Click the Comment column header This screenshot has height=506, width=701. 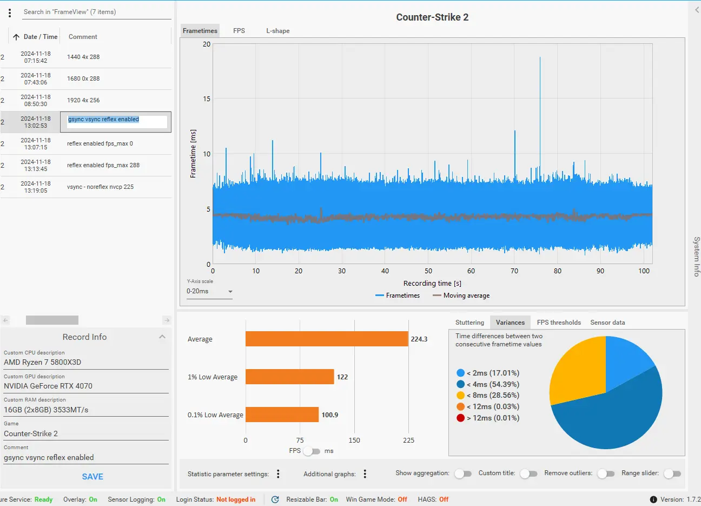point(83,37)
